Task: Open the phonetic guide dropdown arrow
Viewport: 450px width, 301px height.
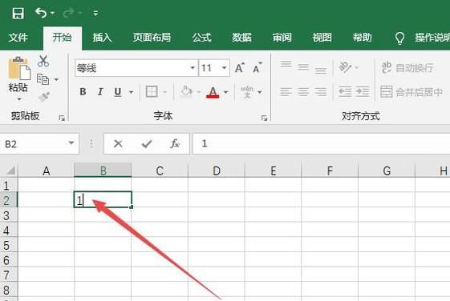Action: [260, 92]
